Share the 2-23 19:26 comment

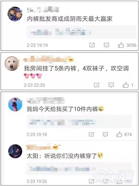tap(91, 181)
